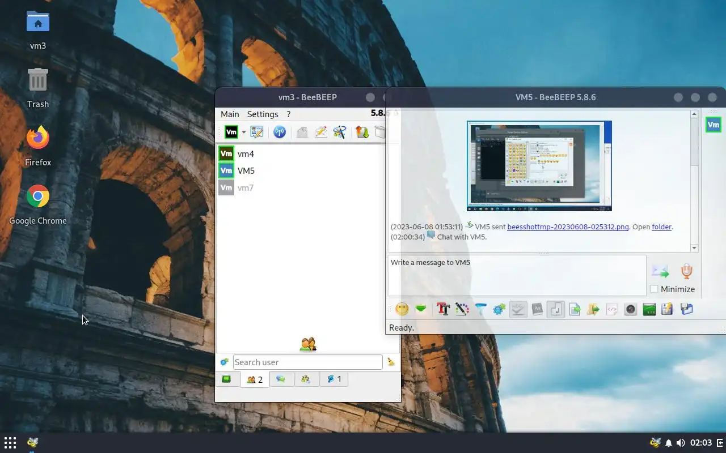Open the folder link in chat
The height and width of the screenshot is (453, 726).
pos(661,226)
